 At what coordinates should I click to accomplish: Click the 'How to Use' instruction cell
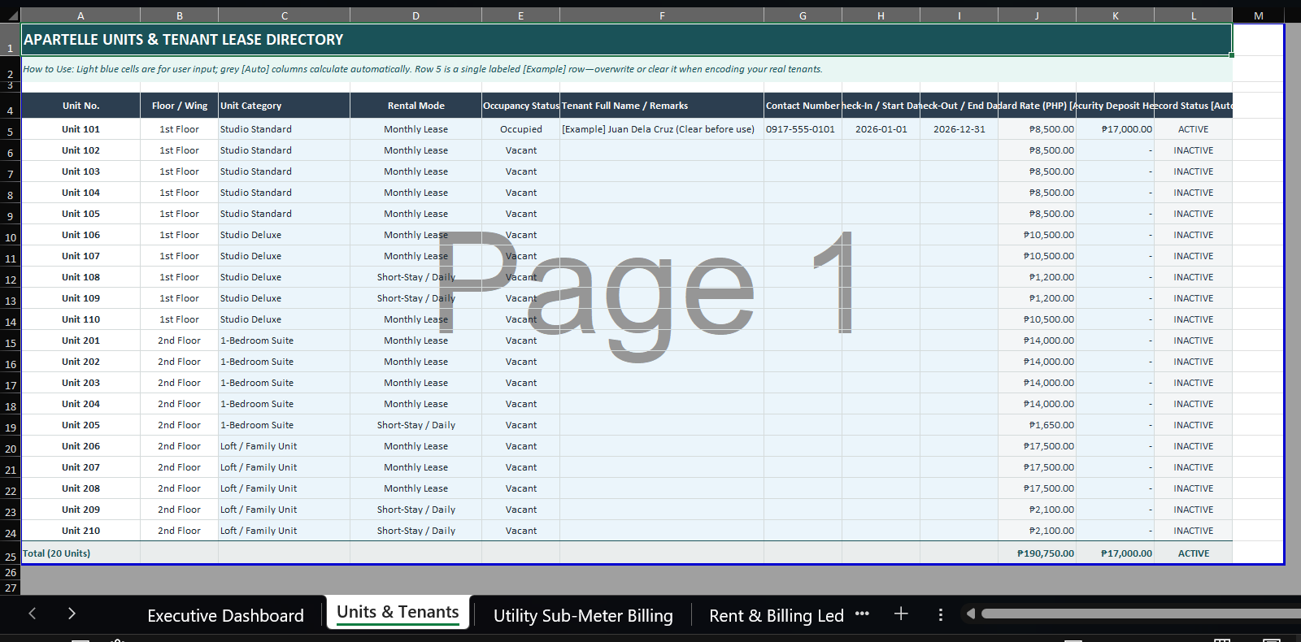(626, 69)
